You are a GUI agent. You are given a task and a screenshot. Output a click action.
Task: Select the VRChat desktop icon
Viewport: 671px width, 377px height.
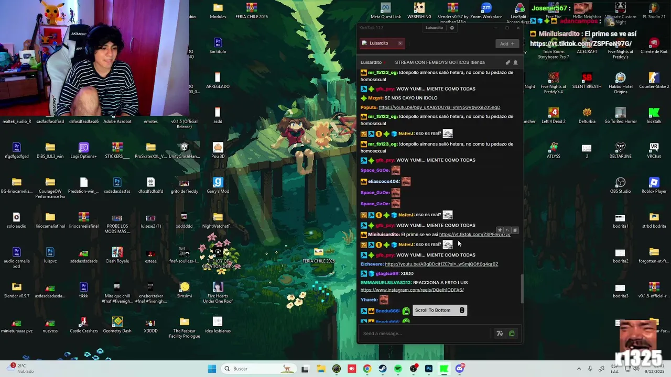point(654,150)
